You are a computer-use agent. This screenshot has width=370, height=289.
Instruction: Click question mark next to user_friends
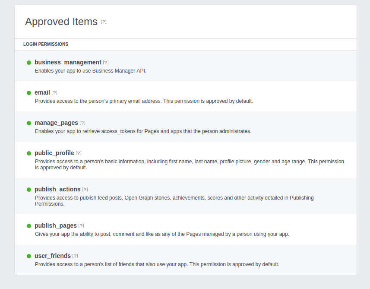click(x=75, y=256)
